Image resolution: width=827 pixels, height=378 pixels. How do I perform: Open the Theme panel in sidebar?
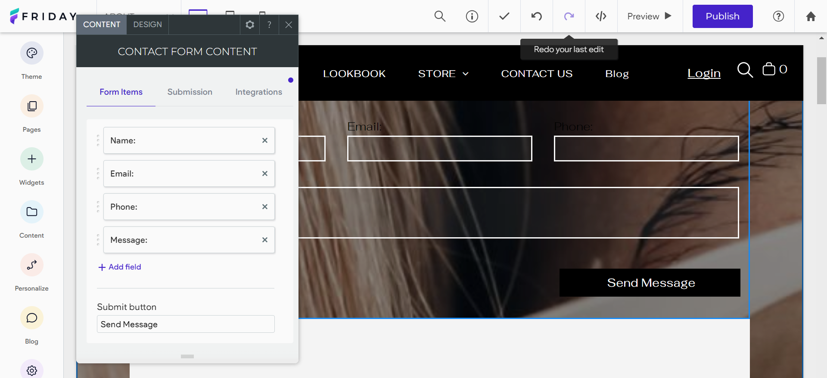tap(31, 53)
